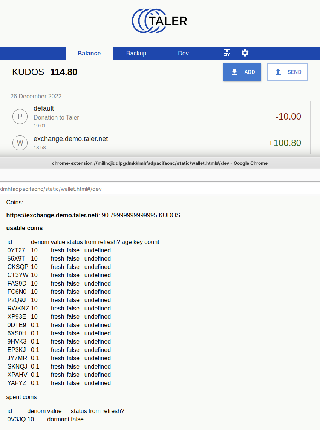Select coin id 0DTE9

pos(17,325)
